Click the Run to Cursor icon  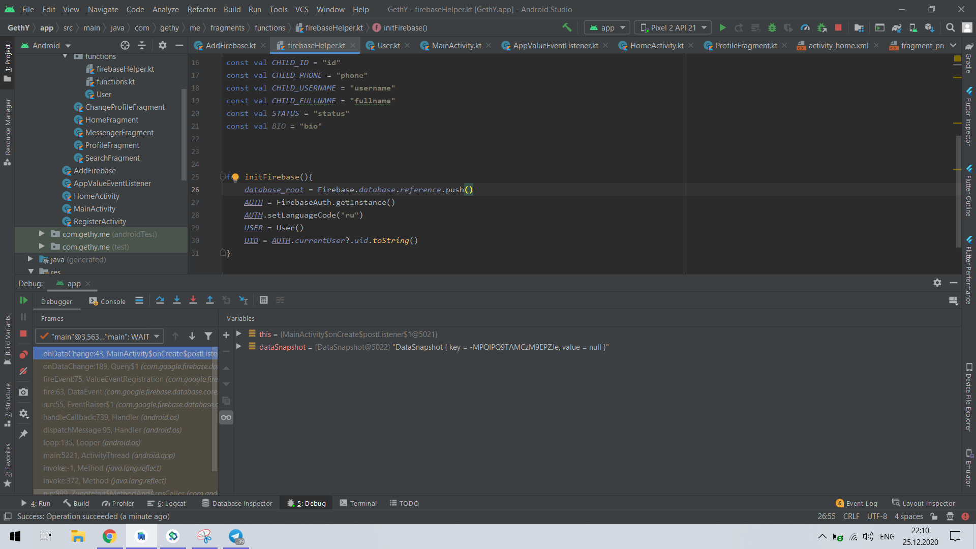pyautogui.click(x=243, y=300)
